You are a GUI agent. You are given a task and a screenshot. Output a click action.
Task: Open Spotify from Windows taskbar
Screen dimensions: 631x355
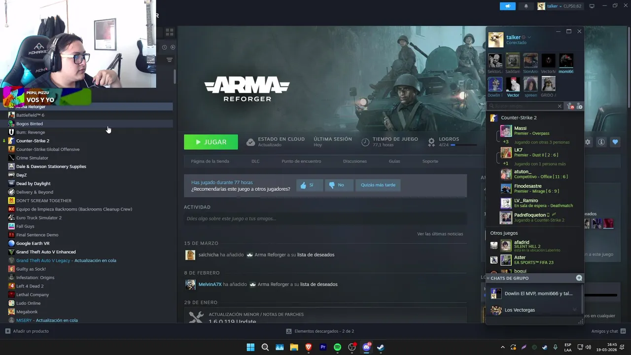[337, 347]
